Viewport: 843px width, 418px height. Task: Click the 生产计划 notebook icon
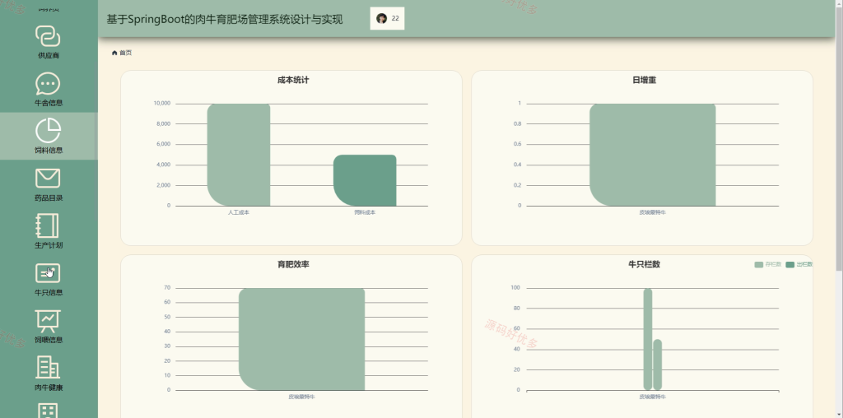click(47, 225)
